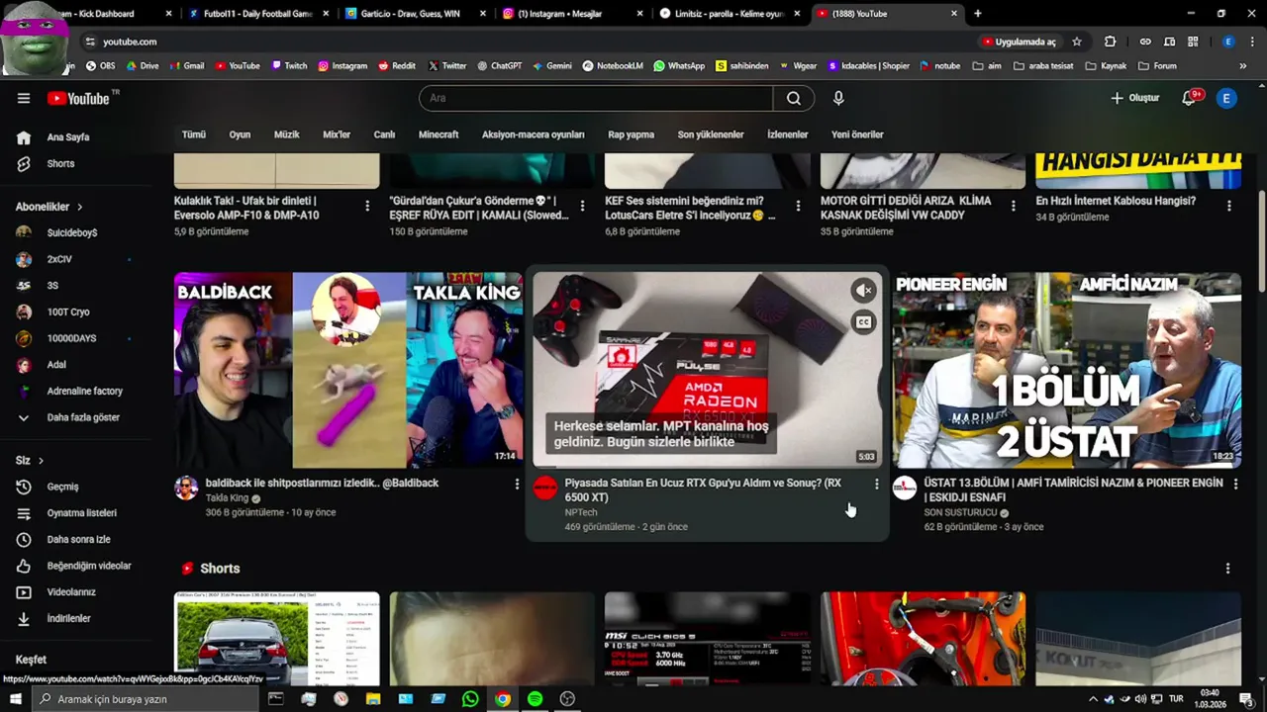
Task: Start voice search with microphone icon
Action: (x=838, y=98)
